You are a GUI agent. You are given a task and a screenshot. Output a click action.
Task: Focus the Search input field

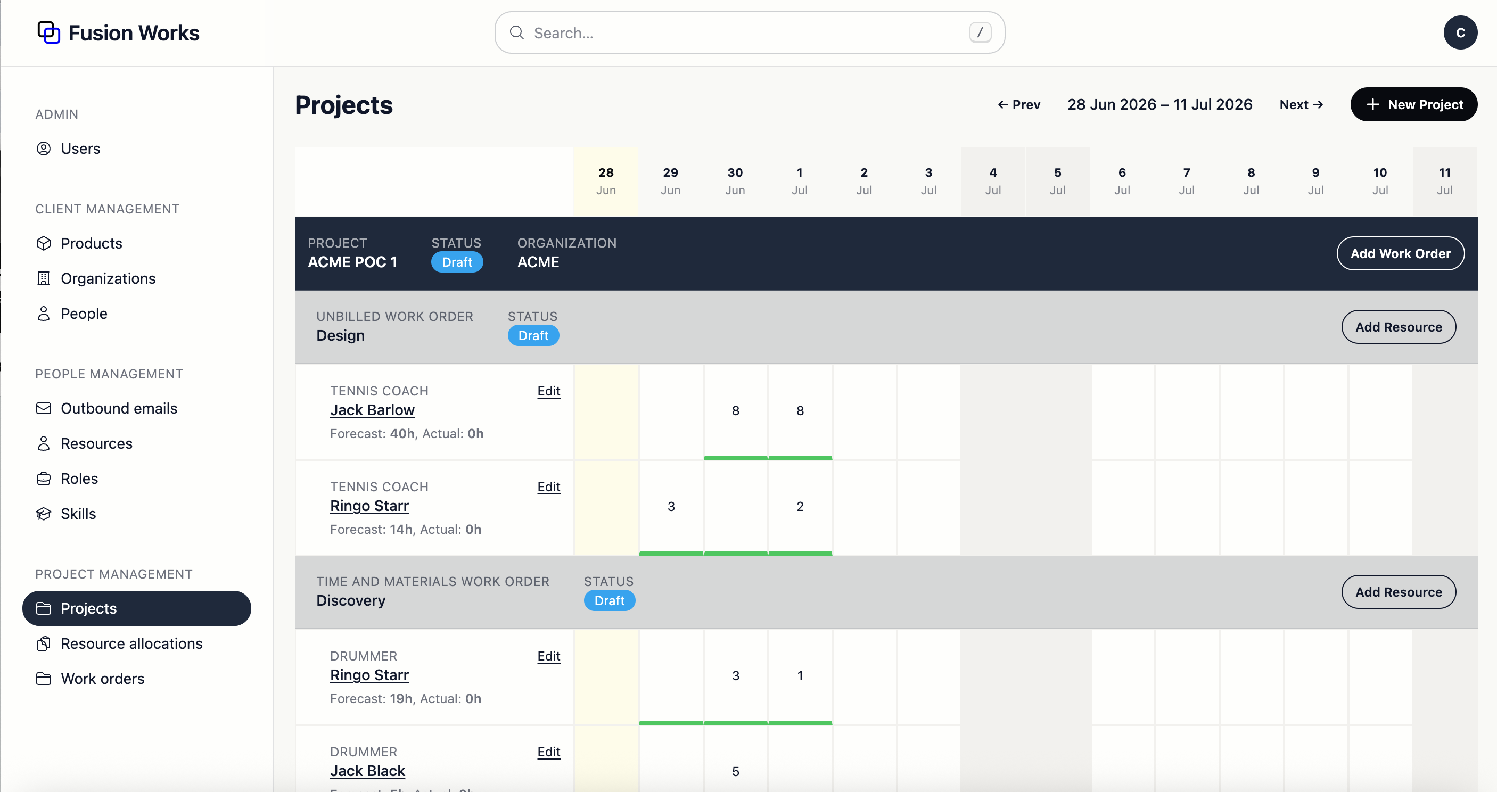click(x=749, y=32)
